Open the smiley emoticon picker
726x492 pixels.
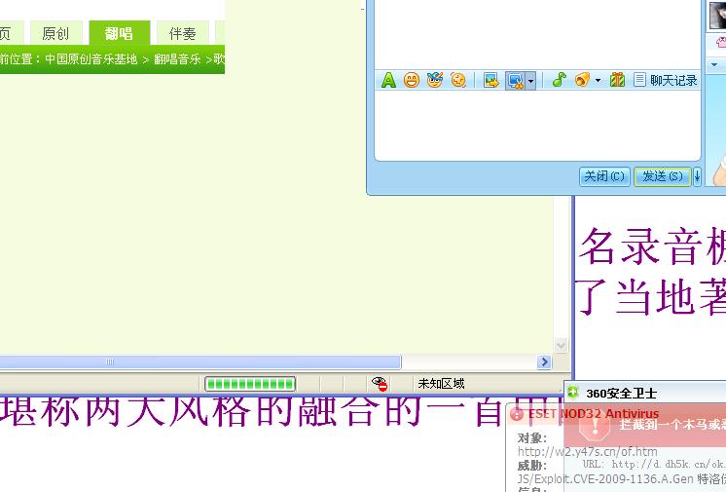pyautogui.click(x=412, y=81)
